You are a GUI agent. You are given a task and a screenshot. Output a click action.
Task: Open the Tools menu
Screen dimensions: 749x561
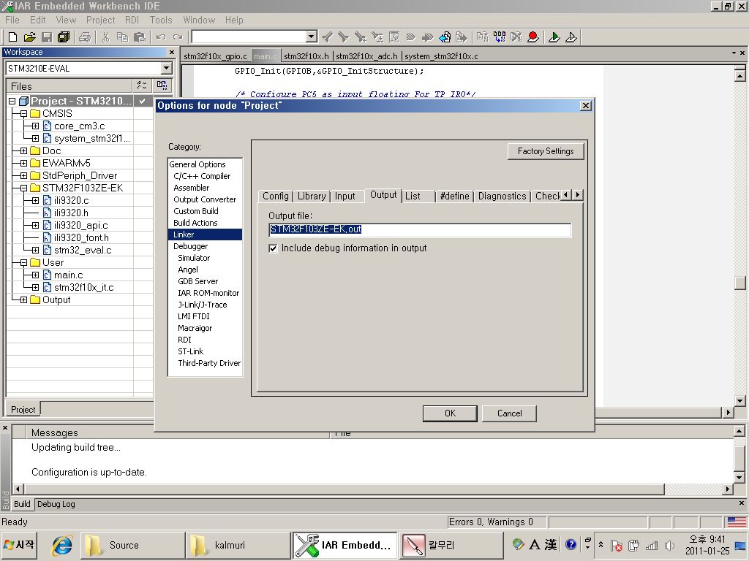[160, 20]
